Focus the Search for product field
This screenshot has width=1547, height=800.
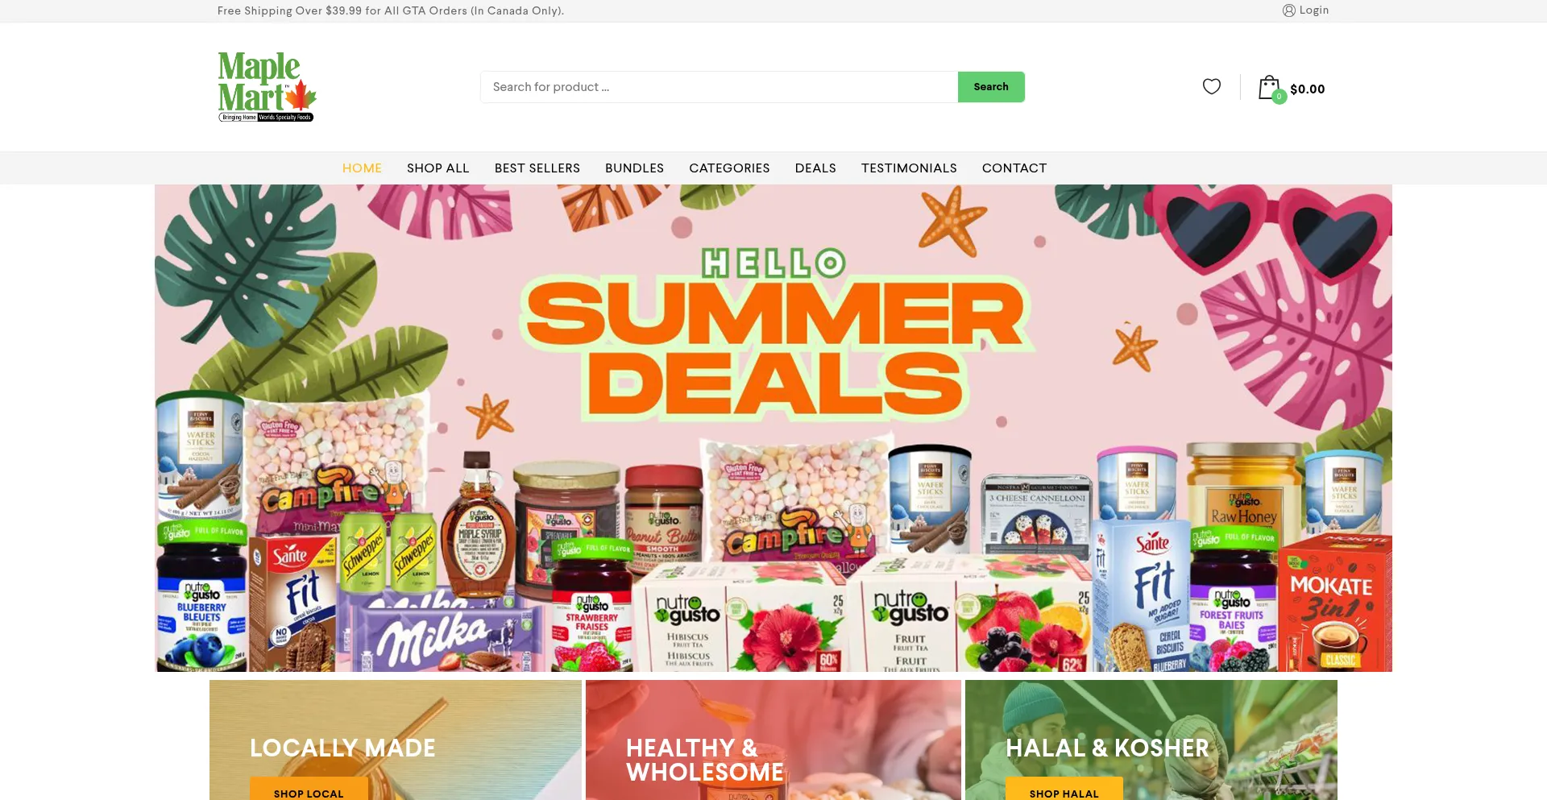coord(719,87)
